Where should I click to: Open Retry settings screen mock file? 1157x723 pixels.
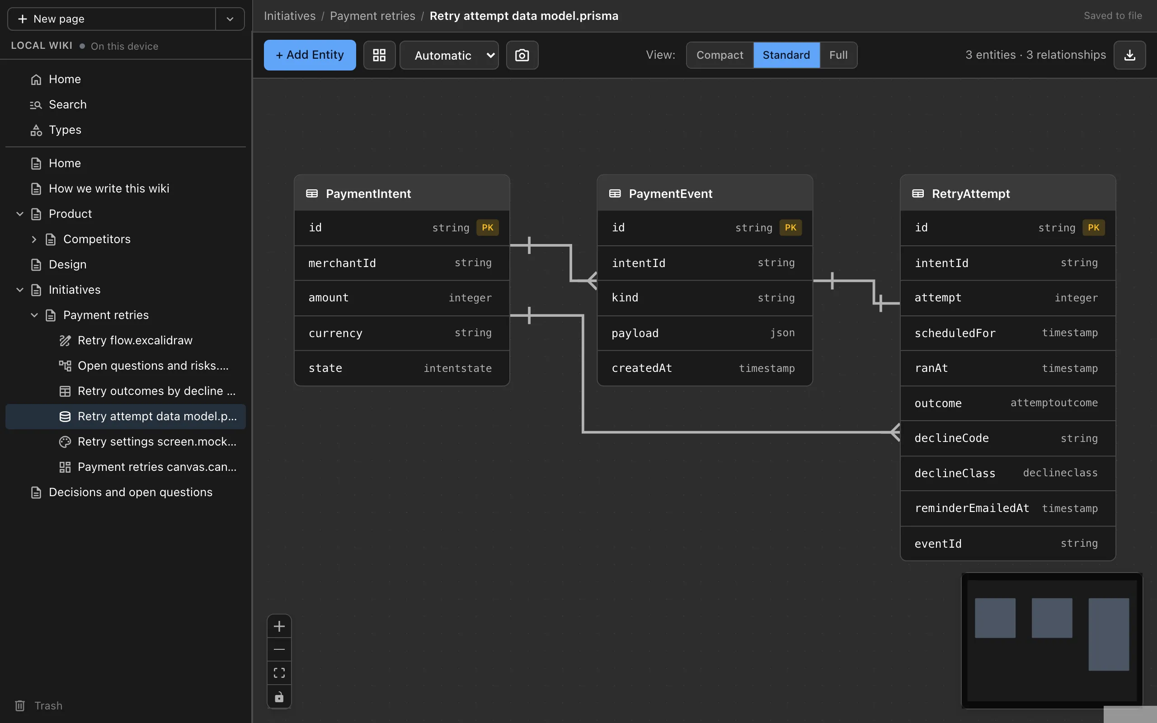125,441
